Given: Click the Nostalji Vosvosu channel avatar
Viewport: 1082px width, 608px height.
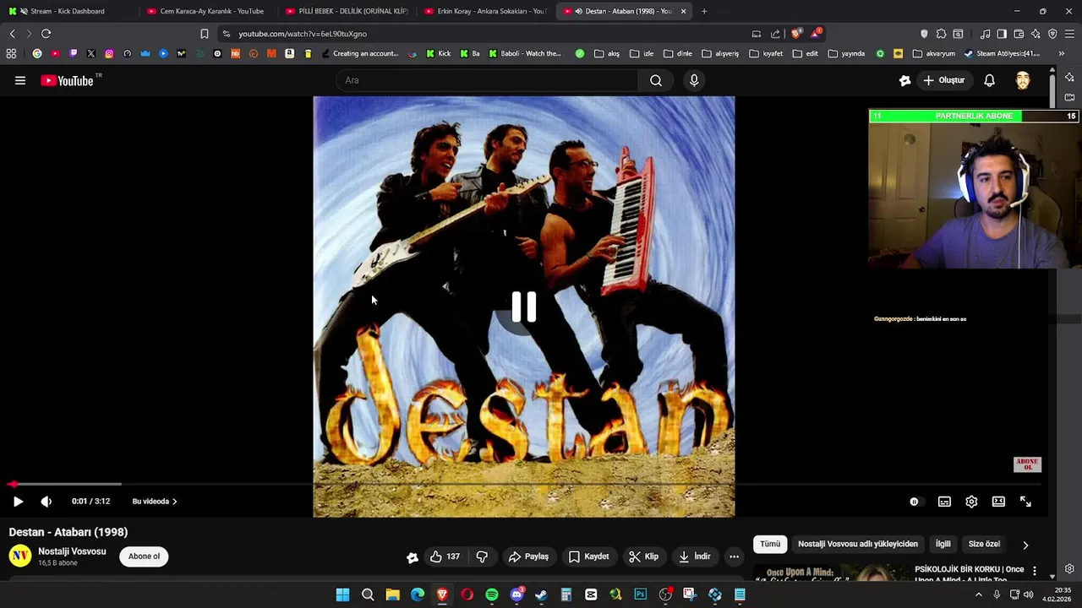Looking at the screenshot, I should [x=20, y=556].
